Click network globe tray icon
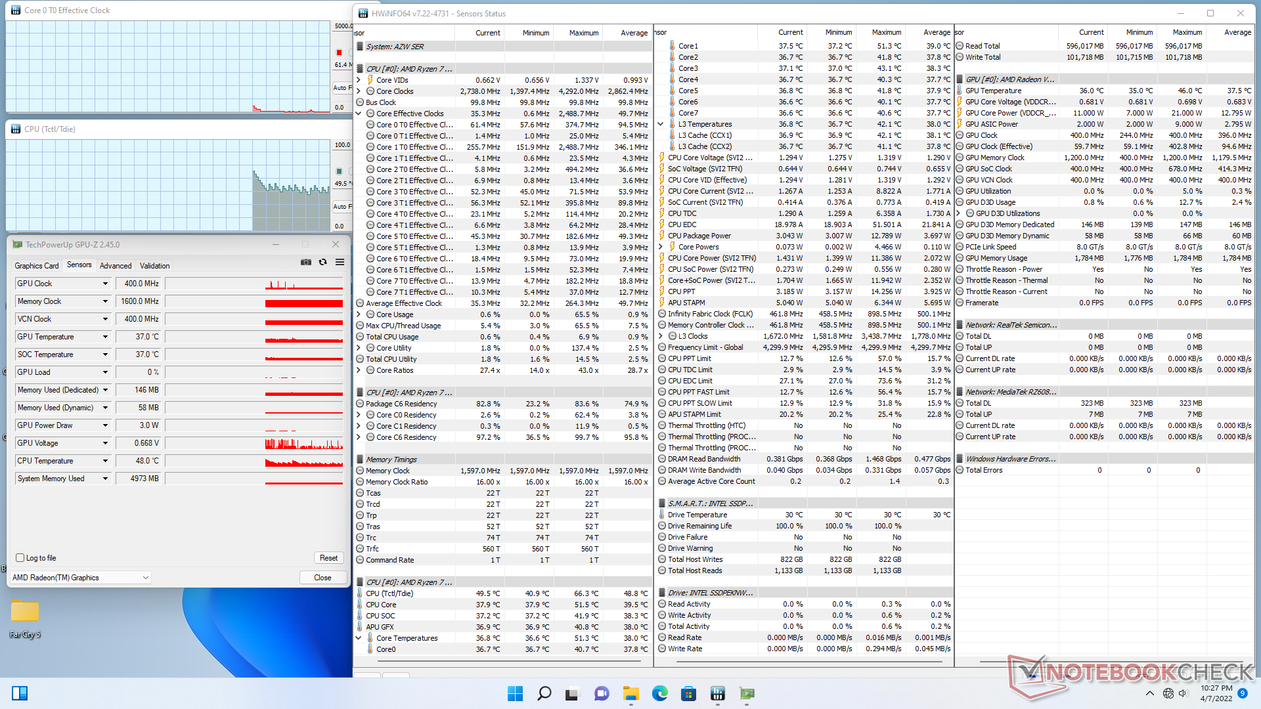This screenshot has height=709, width=1261. click(x=1168, y=693)
